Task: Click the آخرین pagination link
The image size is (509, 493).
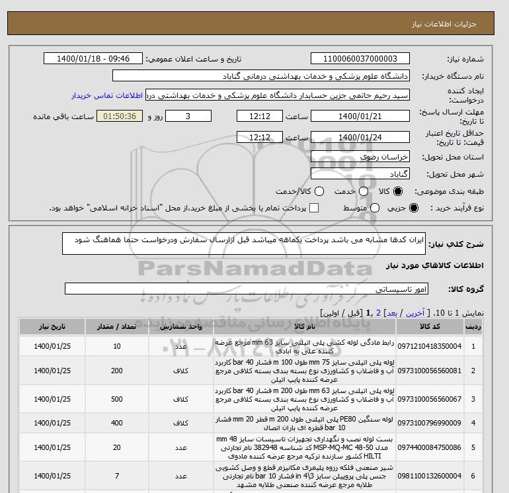Action: [x=415, y=313]
